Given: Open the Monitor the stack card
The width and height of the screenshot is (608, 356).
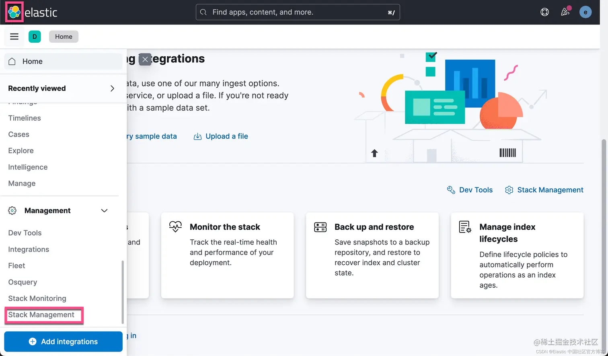Looking at the screenshot, I should pyautogui.click(x=227, y=255).
